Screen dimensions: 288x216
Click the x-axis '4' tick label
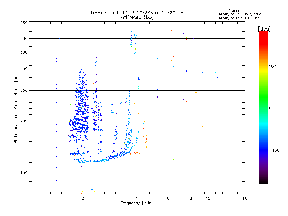(x=137, y=198)
